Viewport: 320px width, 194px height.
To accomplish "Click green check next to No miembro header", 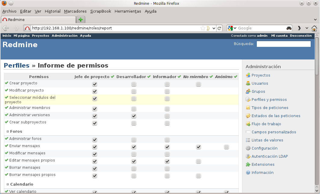I will pos(211,77).
